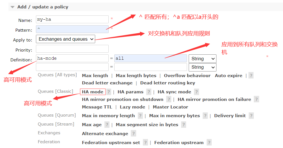Click the help icon beside HA params
Image resolution: width=283 pixels, height=148 pixels.
(x=149, y=92)
